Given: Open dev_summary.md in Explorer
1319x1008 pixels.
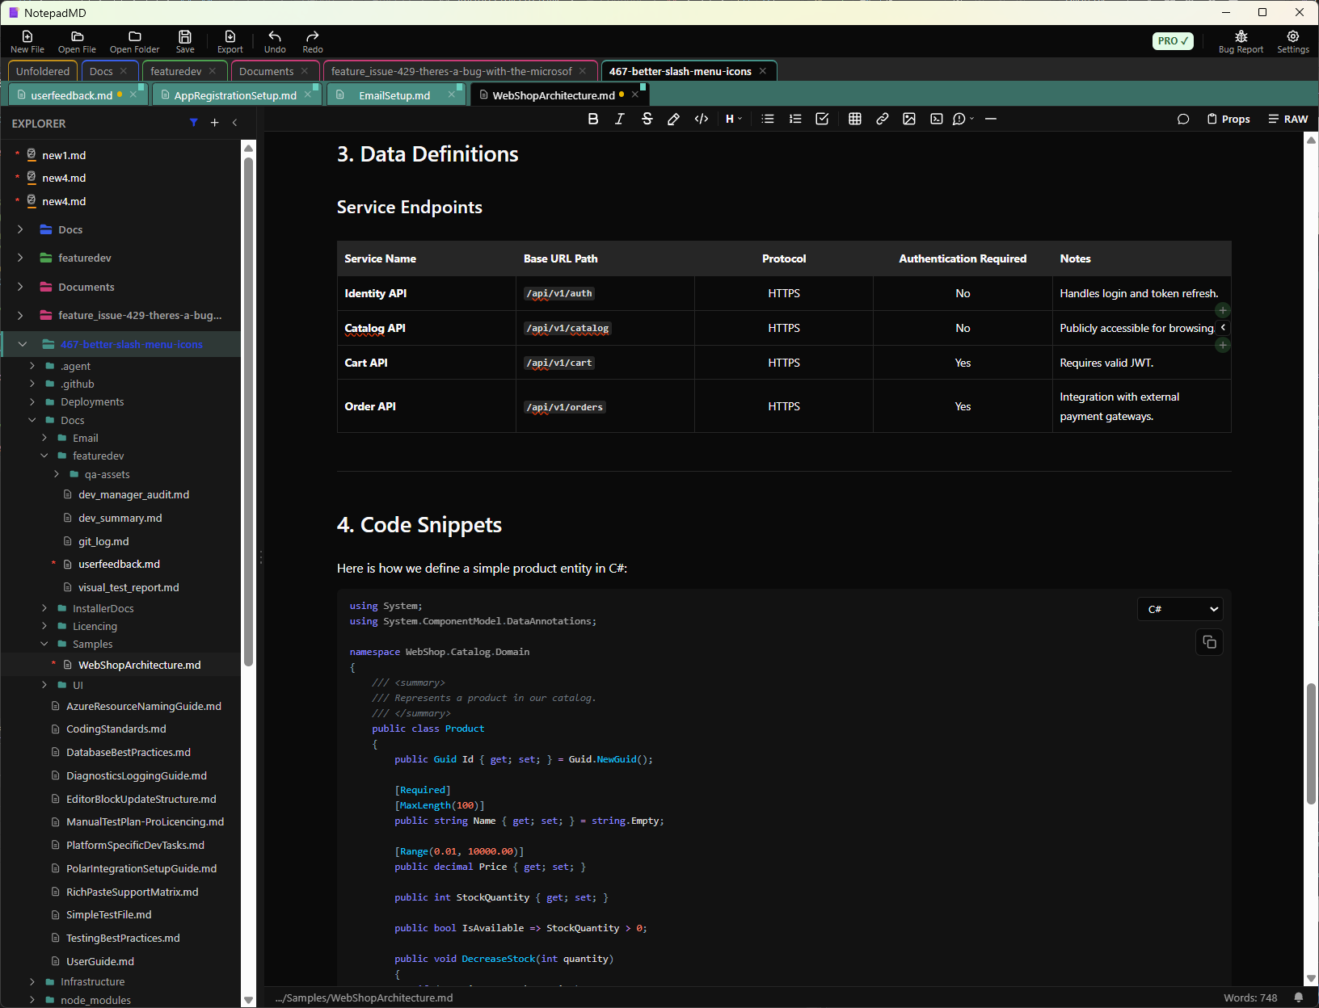Looking at the screenshot, I should point(120,518).
